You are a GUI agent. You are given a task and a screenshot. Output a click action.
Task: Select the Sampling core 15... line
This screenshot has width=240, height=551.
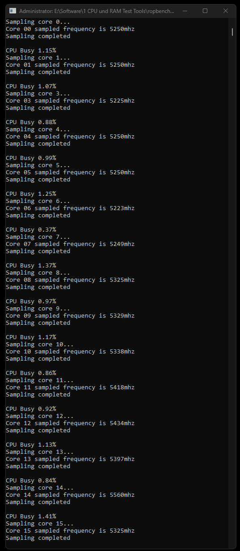click(40, 524)
